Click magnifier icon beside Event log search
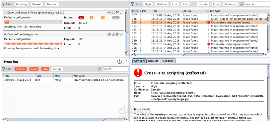 pyautogui.click(x=99, y=69)
